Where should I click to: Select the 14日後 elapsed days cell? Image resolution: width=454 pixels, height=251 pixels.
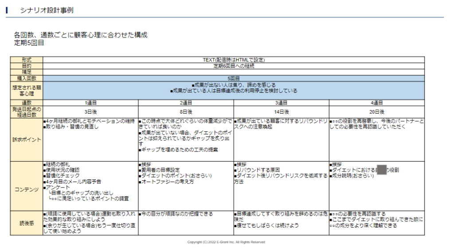point(281,112)
